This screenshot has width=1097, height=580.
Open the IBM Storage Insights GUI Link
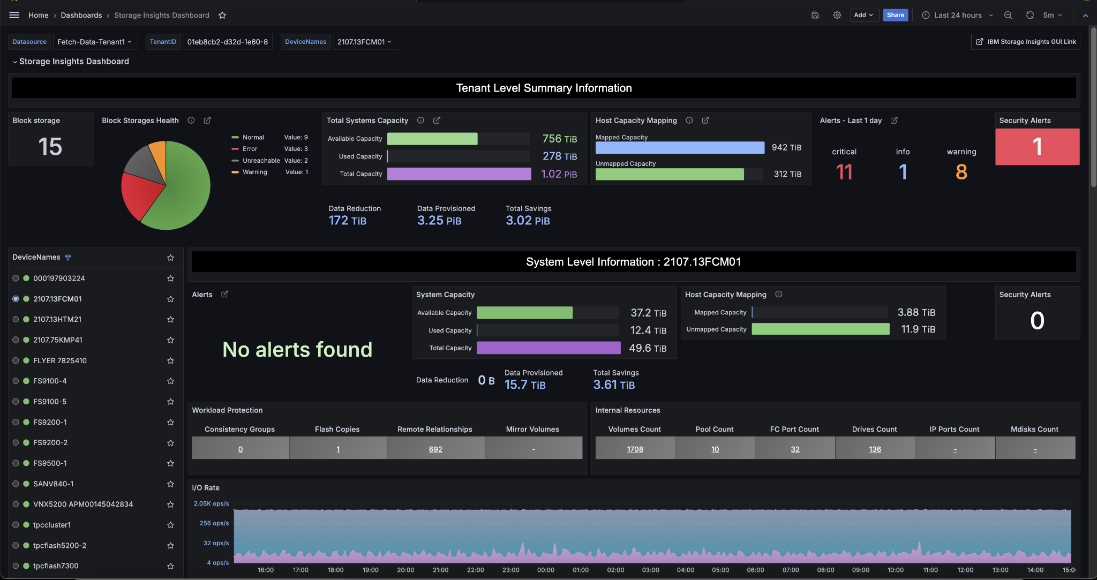(x=1025, y=42)
